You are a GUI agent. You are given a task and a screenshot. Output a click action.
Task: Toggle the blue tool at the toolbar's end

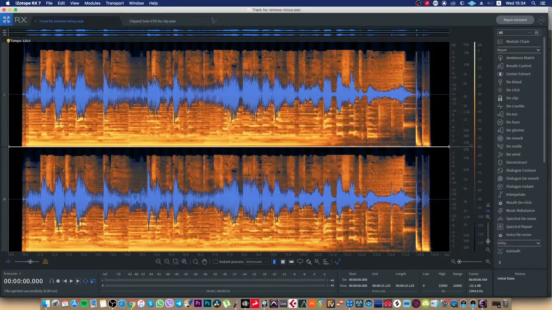coord(337,262)
